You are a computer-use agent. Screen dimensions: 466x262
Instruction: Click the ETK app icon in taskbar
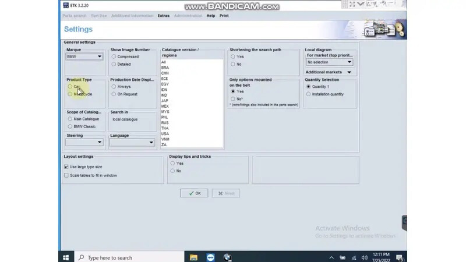pos(227,257)
